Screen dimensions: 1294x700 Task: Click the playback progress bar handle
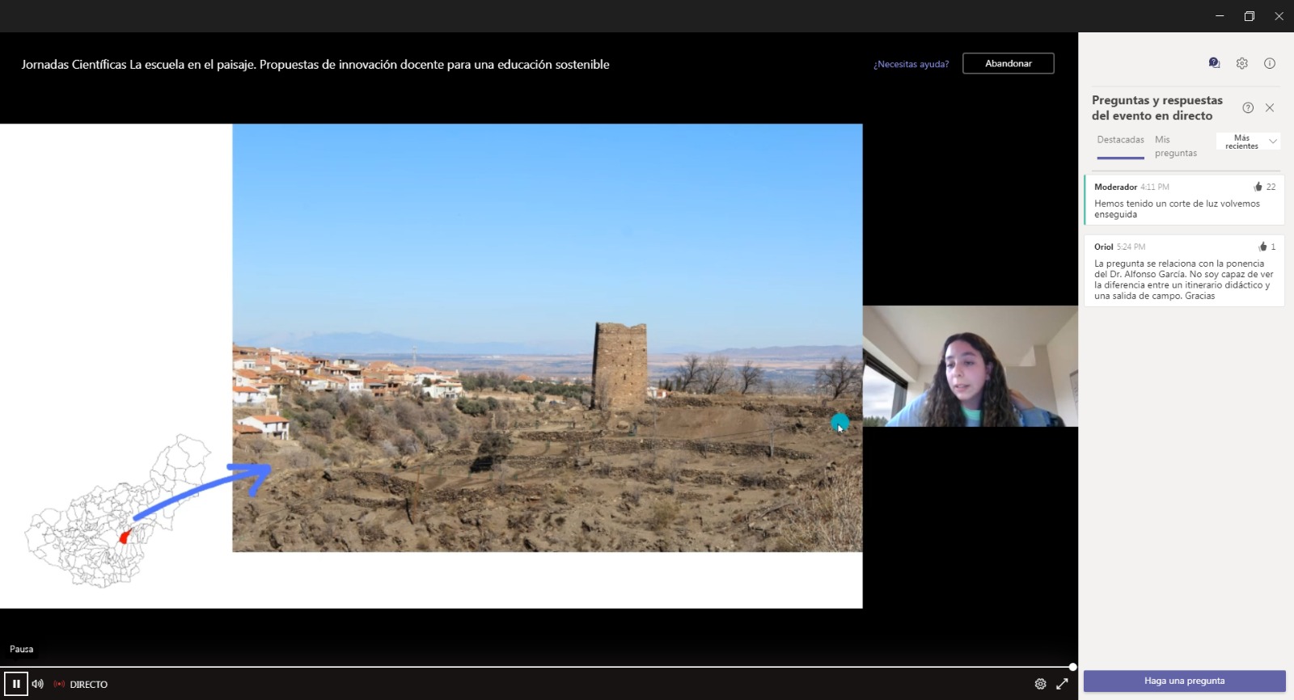1072,667
